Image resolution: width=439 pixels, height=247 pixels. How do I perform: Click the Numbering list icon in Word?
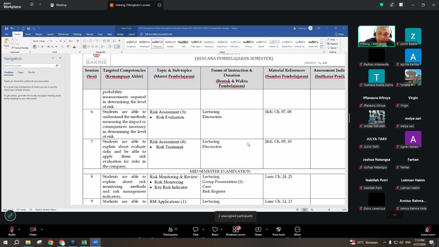tap(91, 41)
